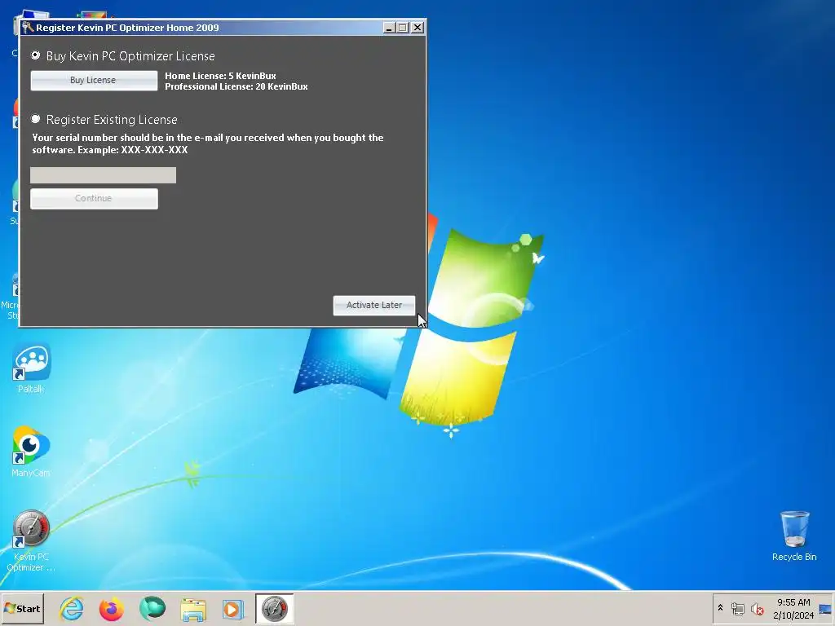Open ManyCam desktop shortcut
Screen dimensions: 835x626
[31, 452]
